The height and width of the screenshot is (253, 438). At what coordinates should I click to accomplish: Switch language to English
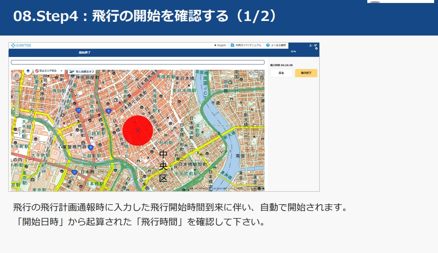[x=220, y=45]
